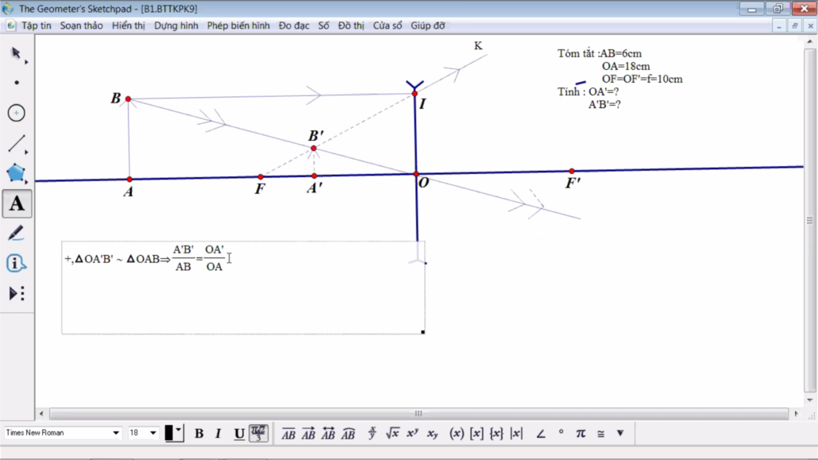Open the Phép biến hình menu

[238, 25]
